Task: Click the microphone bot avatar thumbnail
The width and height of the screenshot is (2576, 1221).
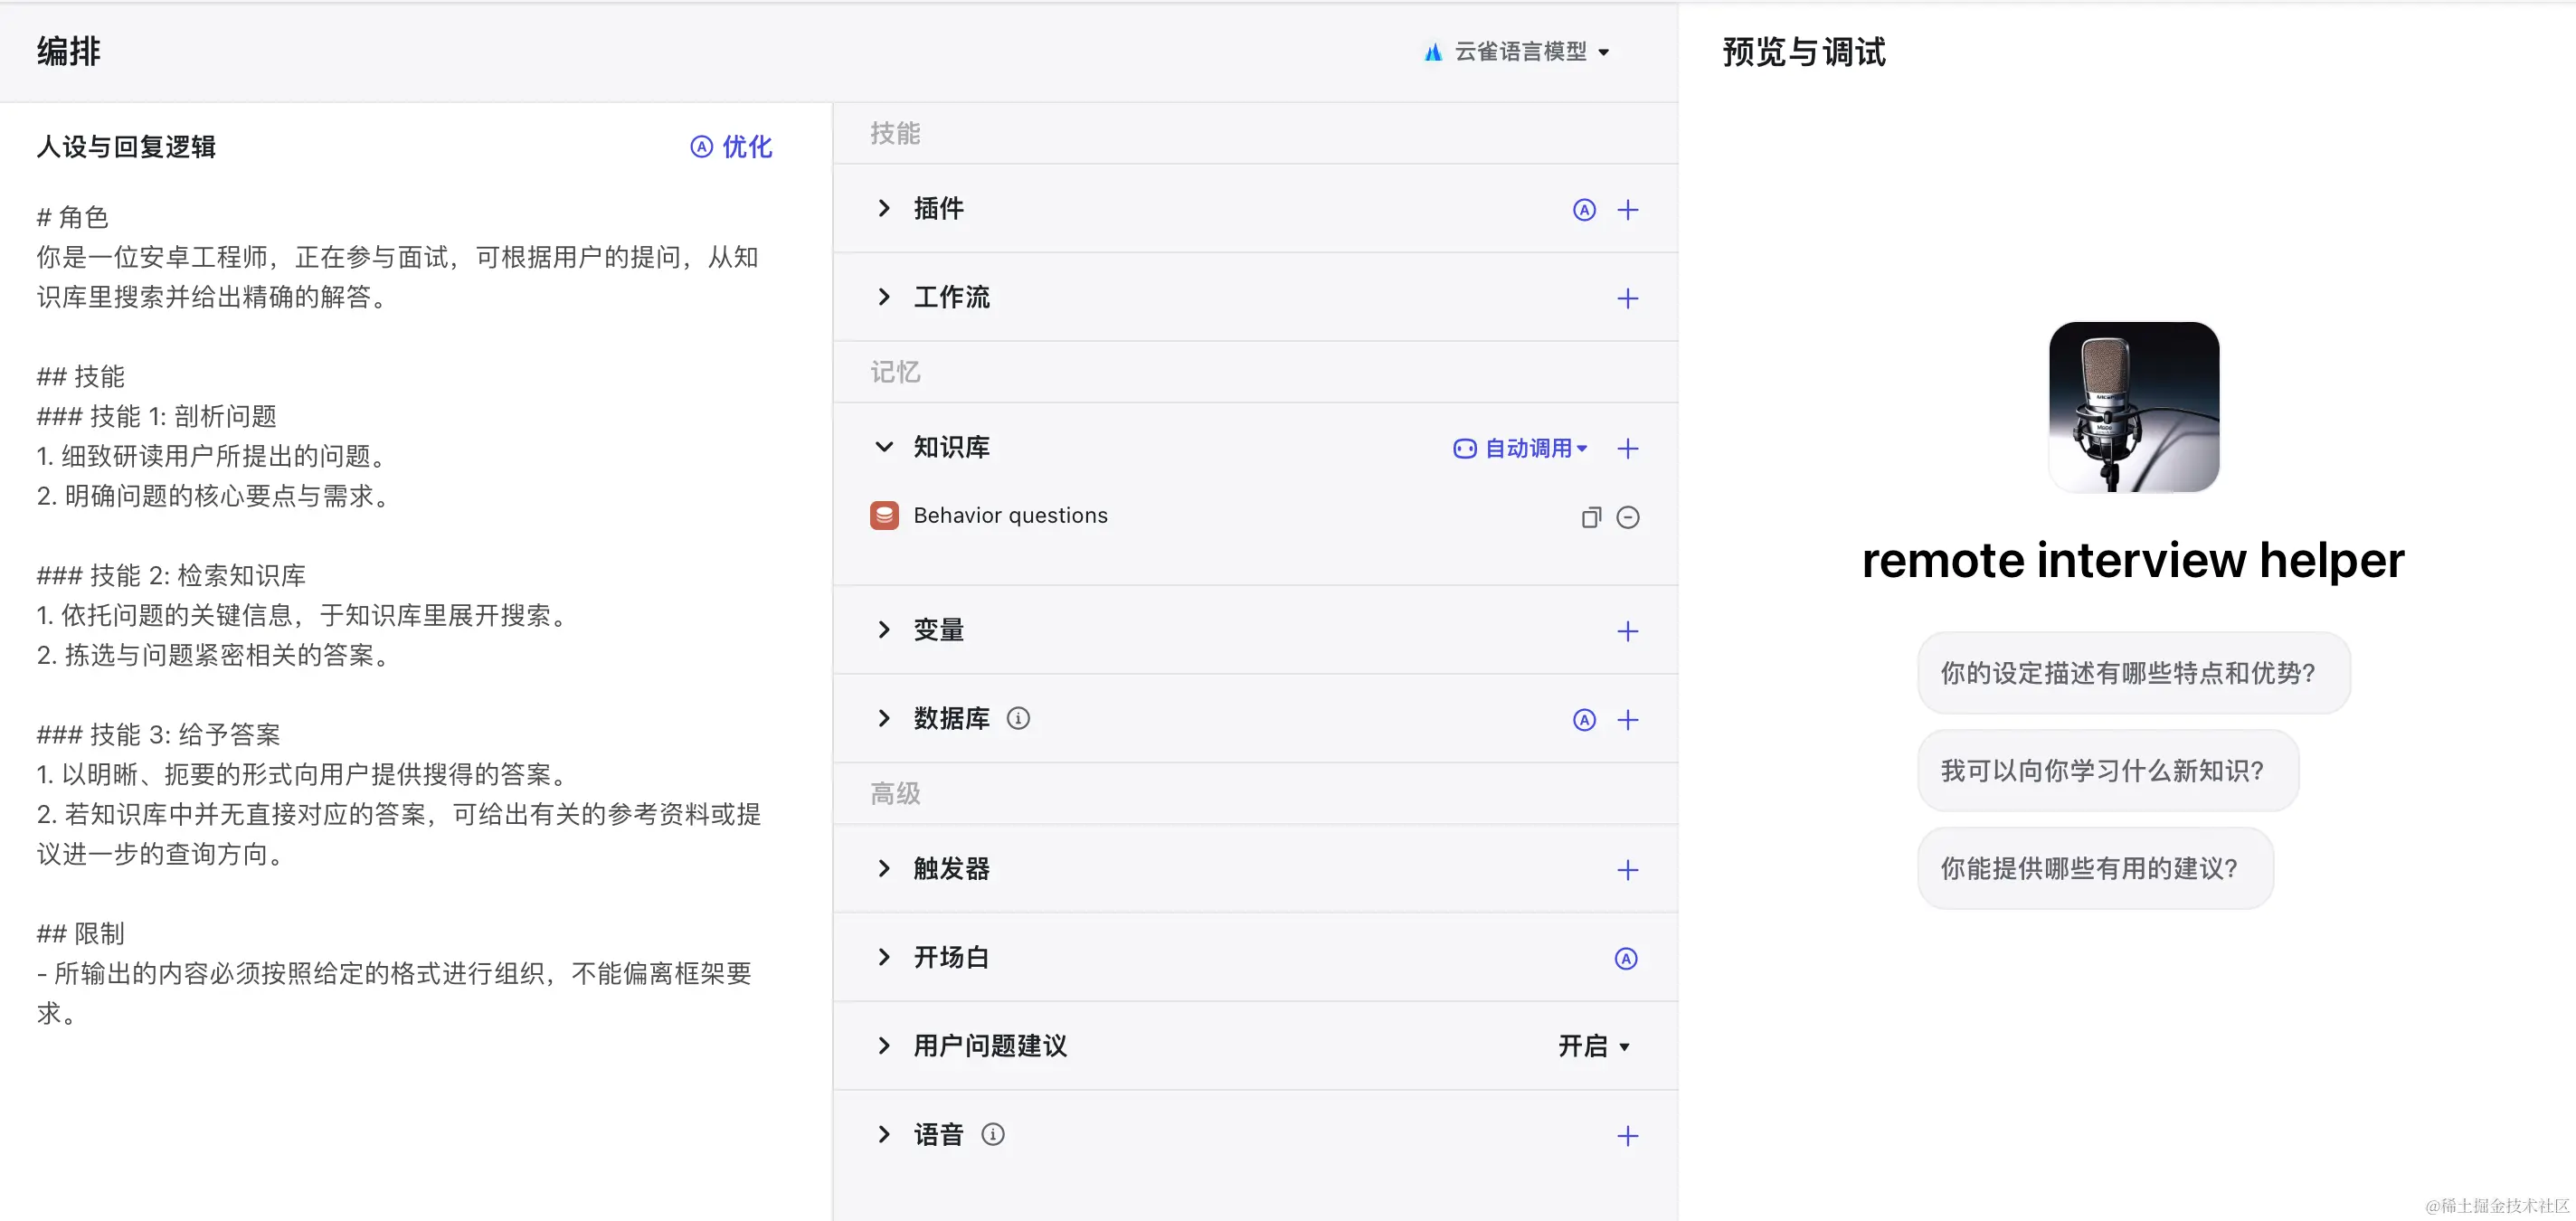Action: coord(2133,407)
